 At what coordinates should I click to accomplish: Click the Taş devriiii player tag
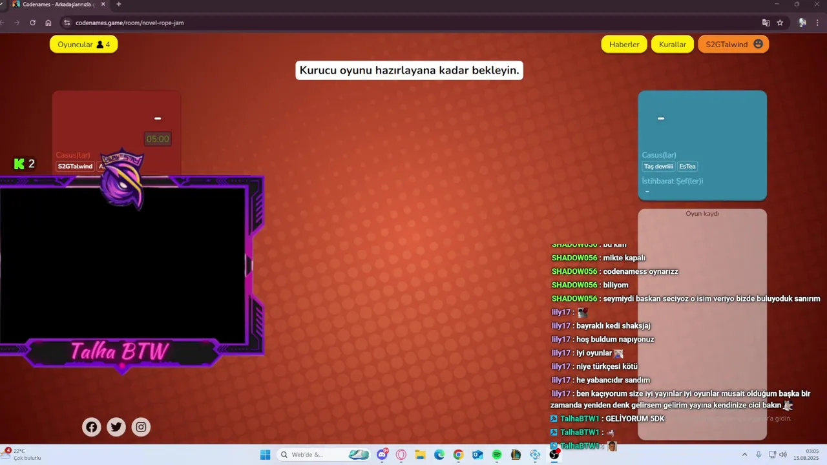(658, 167)
